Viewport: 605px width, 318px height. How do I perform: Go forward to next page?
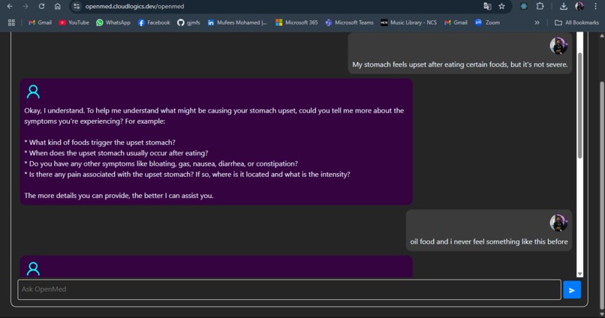pos(26,6)
